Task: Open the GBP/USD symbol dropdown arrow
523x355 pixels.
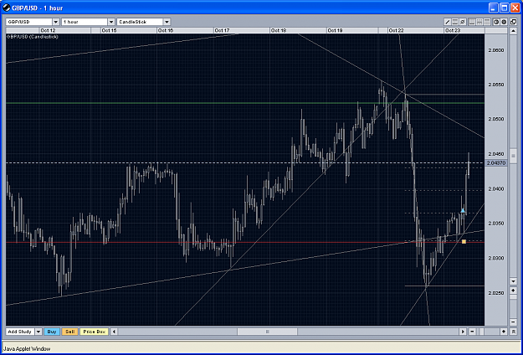Action: pos(56,22)
